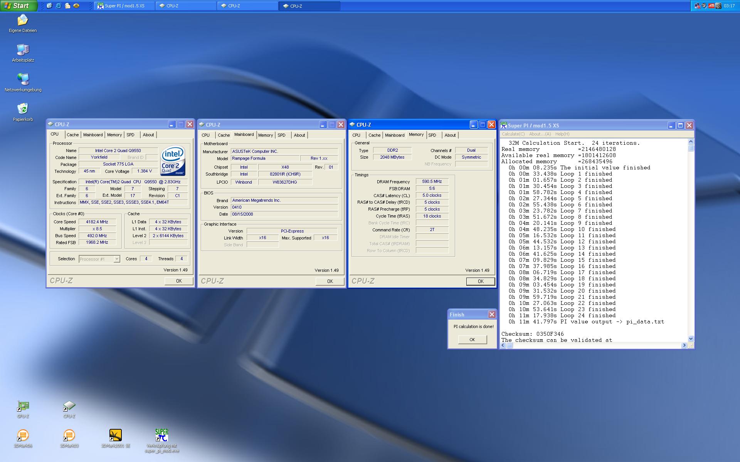
Task: Open the About...(A) menu in Super PI
Action: coord(540,134)
